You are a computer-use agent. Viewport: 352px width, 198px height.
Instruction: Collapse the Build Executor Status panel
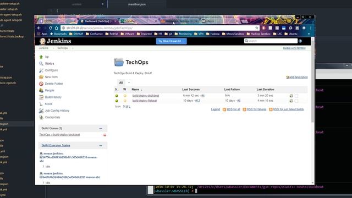pyautogui.click(x=101, y=146)
